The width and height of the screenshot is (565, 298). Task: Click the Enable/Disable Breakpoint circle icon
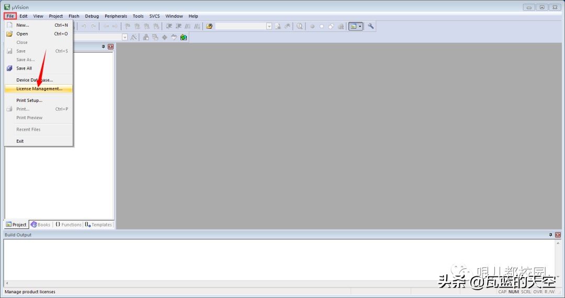click(321, 26)
